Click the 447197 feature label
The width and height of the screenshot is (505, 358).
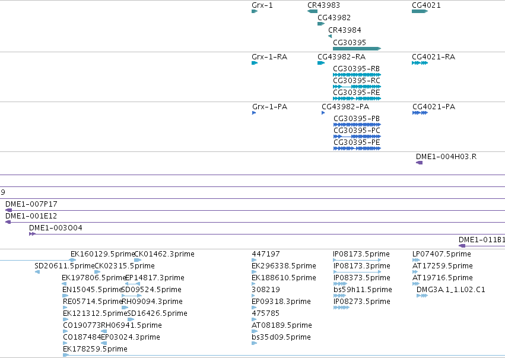(x=266, y=254)
